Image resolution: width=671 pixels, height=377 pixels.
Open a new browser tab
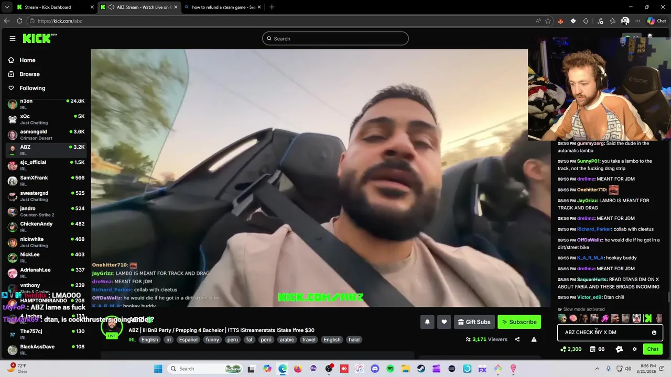pos(272,7)
